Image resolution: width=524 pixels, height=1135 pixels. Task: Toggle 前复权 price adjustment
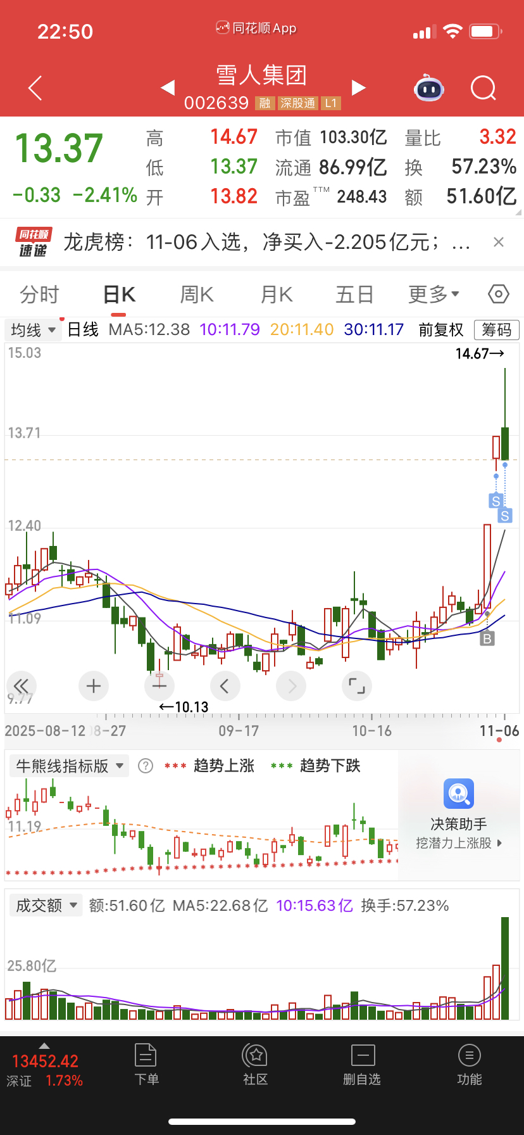point(441,330)
